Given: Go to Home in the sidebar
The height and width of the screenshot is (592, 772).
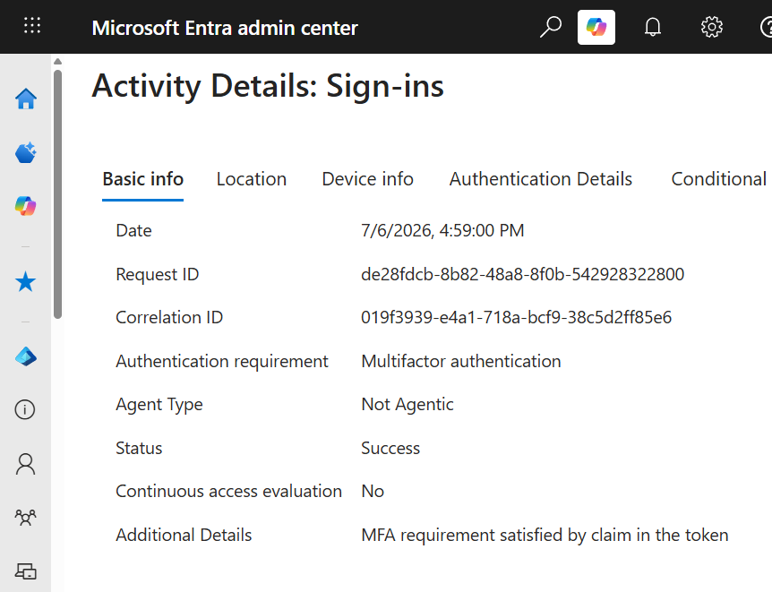Looking at the screenshot, I should pos(26,99).
